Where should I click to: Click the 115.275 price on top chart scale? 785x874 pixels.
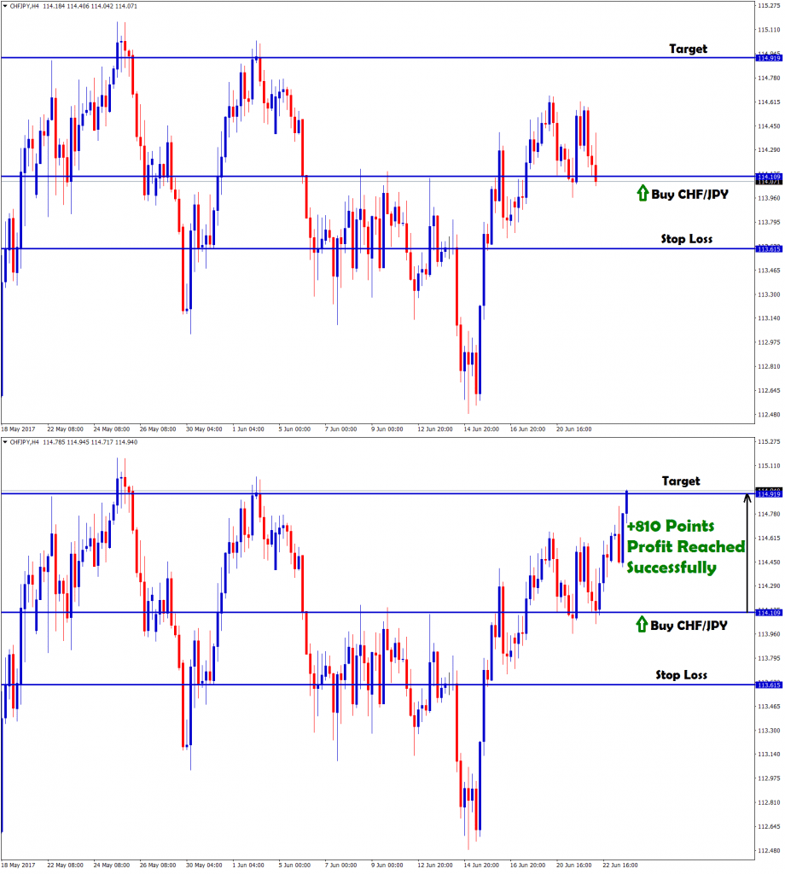tap(769, 6)
